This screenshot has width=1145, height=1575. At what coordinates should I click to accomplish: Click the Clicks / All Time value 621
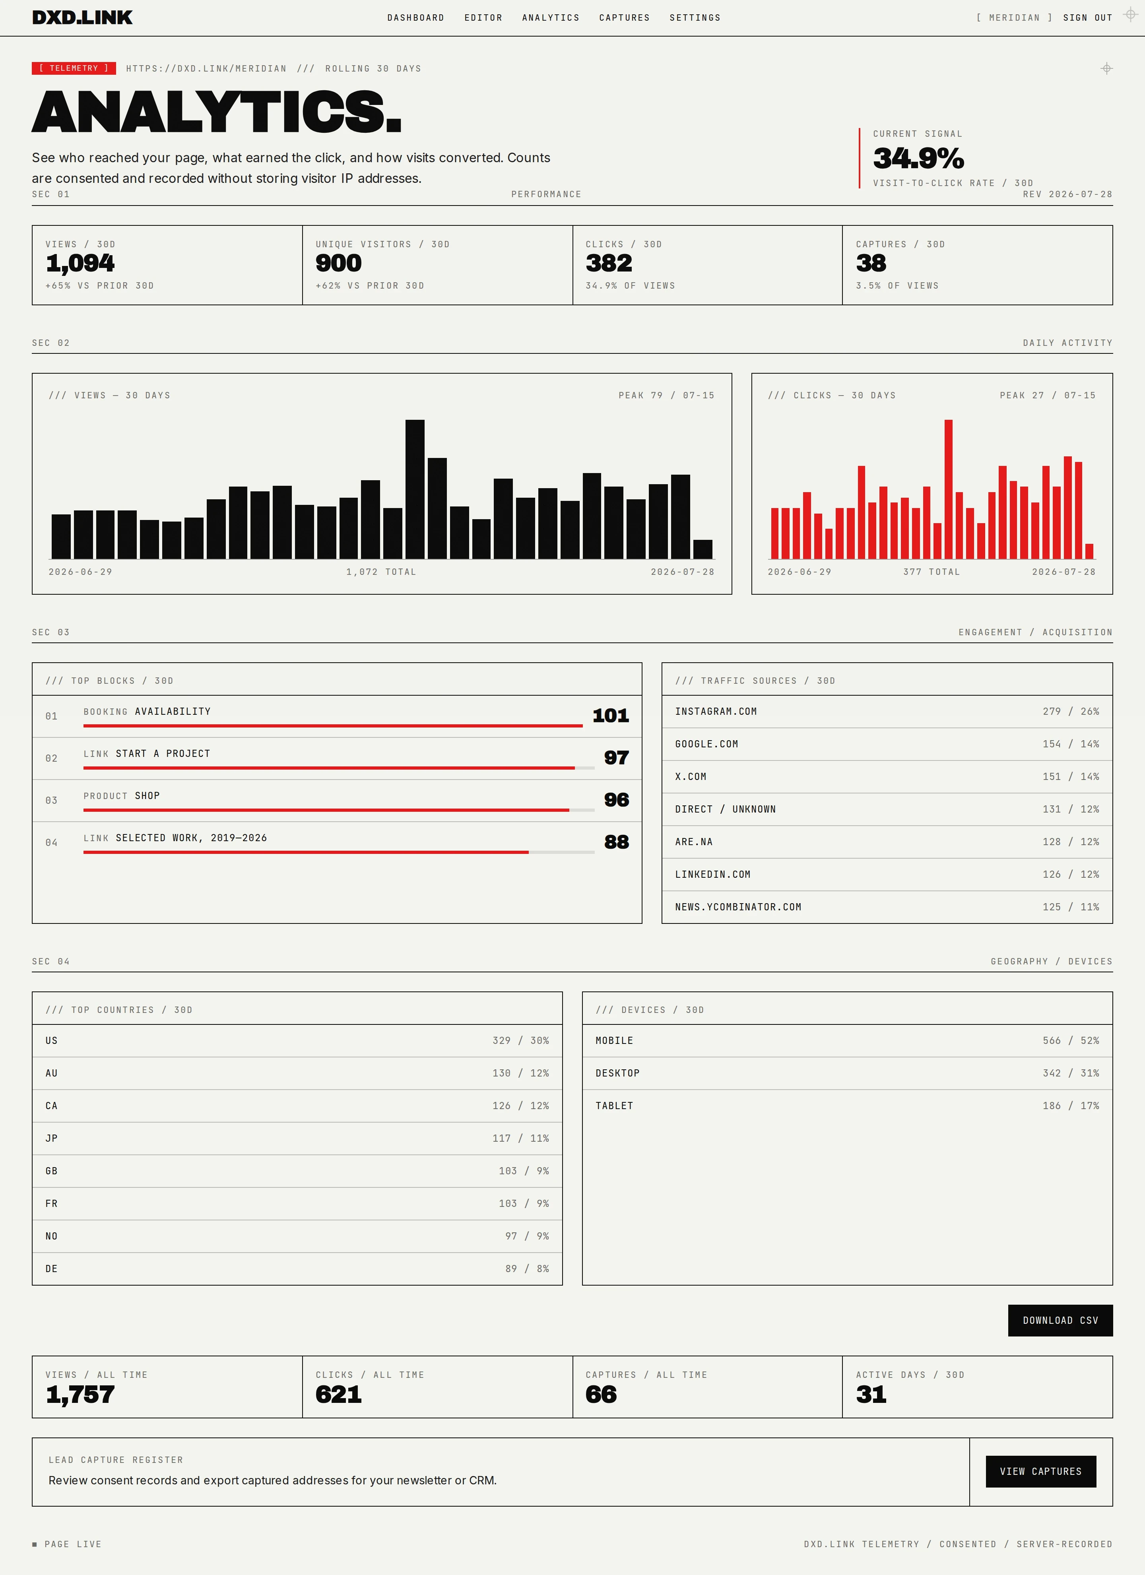point(338,1395)
